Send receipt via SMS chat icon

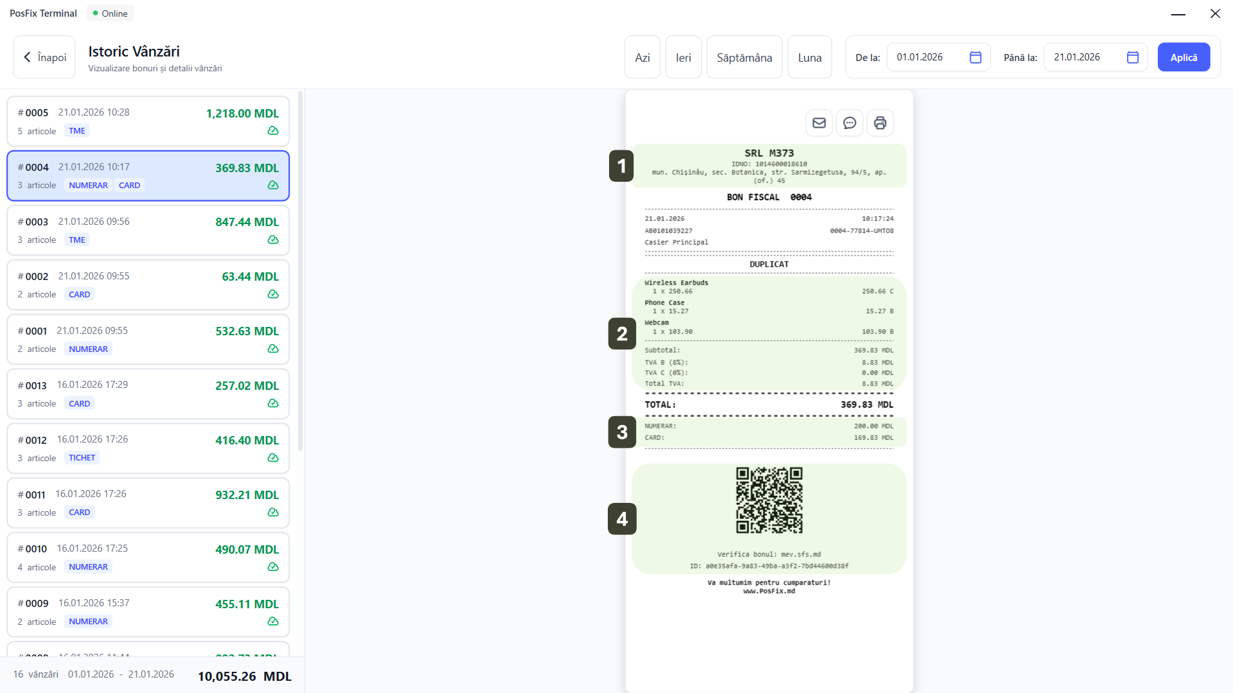coord(849,123)
